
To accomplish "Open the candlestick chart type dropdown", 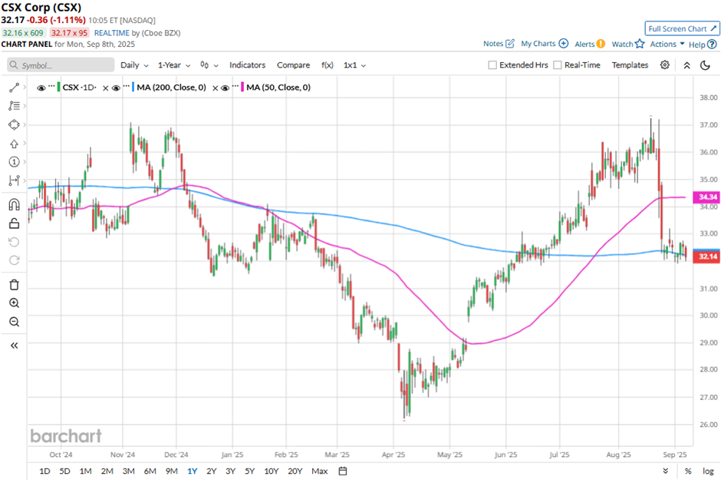I will point(209,65).
